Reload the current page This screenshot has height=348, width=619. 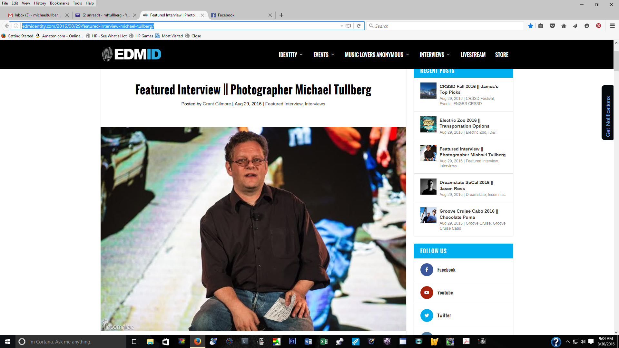pyautogui.click(x=359, y=26)
